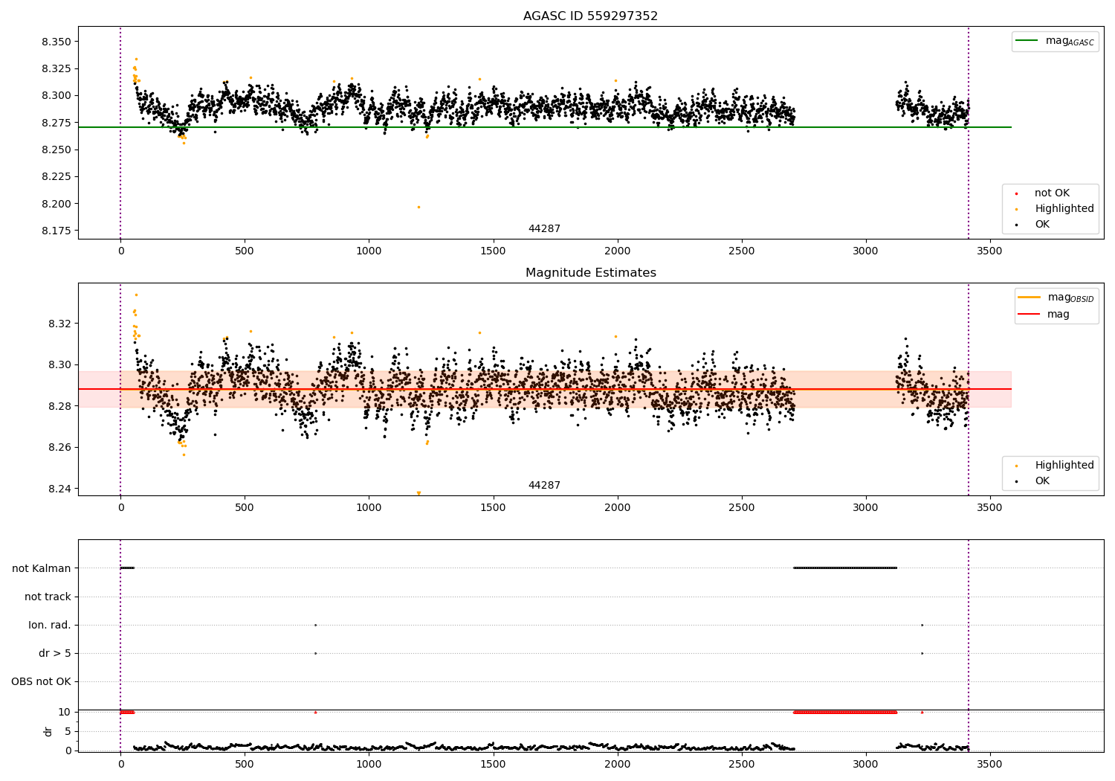Click the 'Magnitude Estimates' plot title
The height and width of the screenshot is (781, 1115).
click(x=590, y=272)
